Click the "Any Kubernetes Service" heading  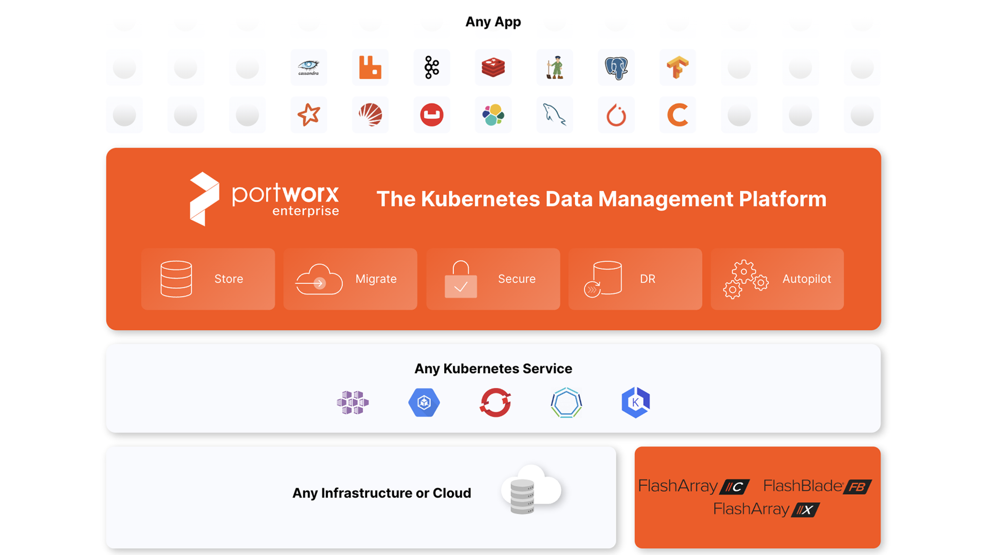pyautogui.click(x=493, y=368)
